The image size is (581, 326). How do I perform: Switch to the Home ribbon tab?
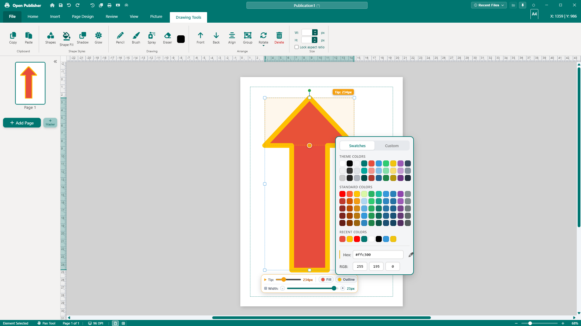coord(33,17)
